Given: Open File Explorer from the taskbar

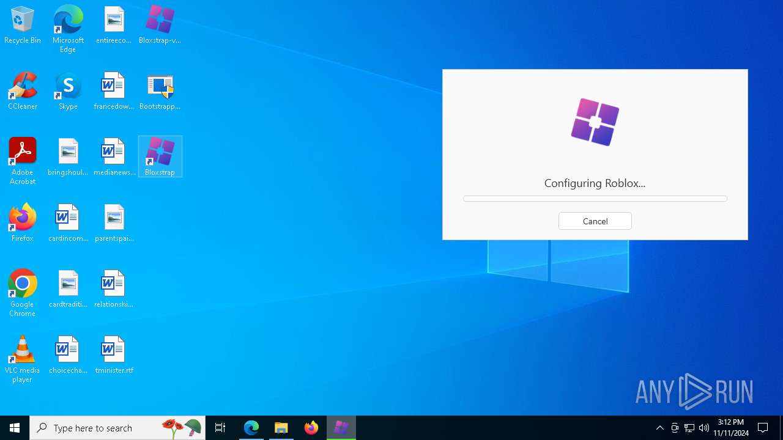Looking at the screenshot, I should [x=281, y=428].
